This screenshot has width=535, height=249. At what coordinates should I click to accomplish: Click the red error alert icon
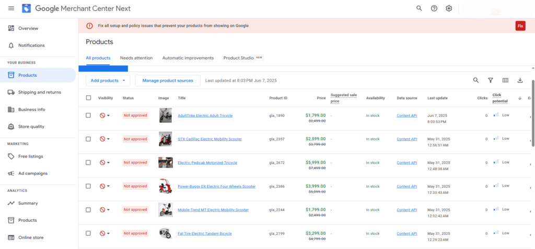coord(89,26)
